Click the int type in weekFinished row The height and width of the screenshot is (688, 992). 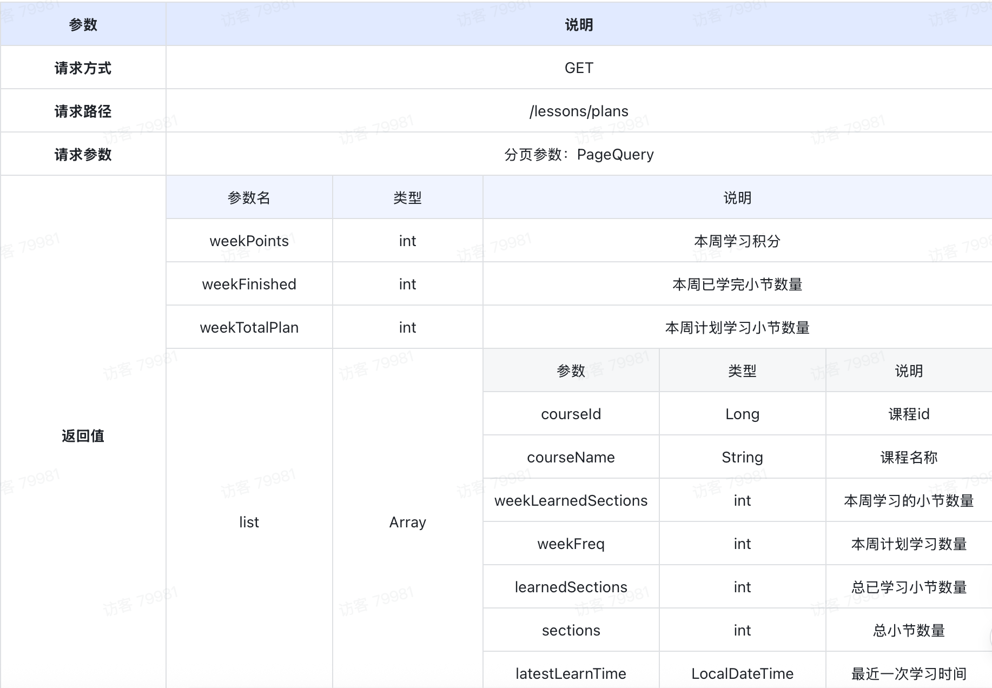(x=407, y=285)
